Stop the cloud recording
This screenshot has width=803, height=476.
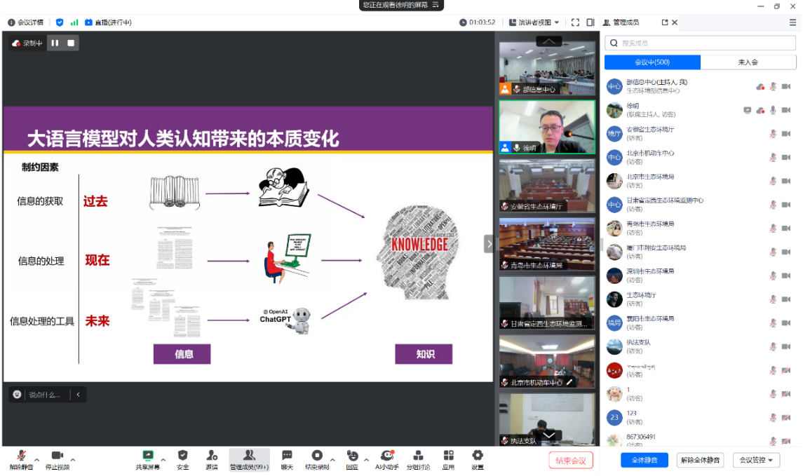tap(71, 43)
